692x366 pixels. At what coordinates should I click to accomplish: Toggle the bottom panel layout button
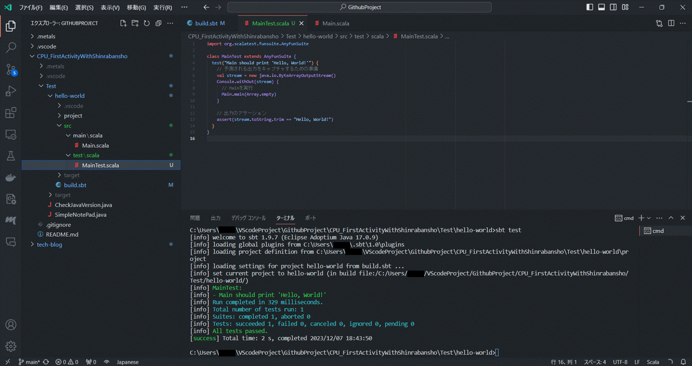[601, 8]
